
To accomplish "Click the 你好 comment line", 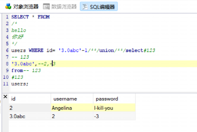I will pos(17,37).
